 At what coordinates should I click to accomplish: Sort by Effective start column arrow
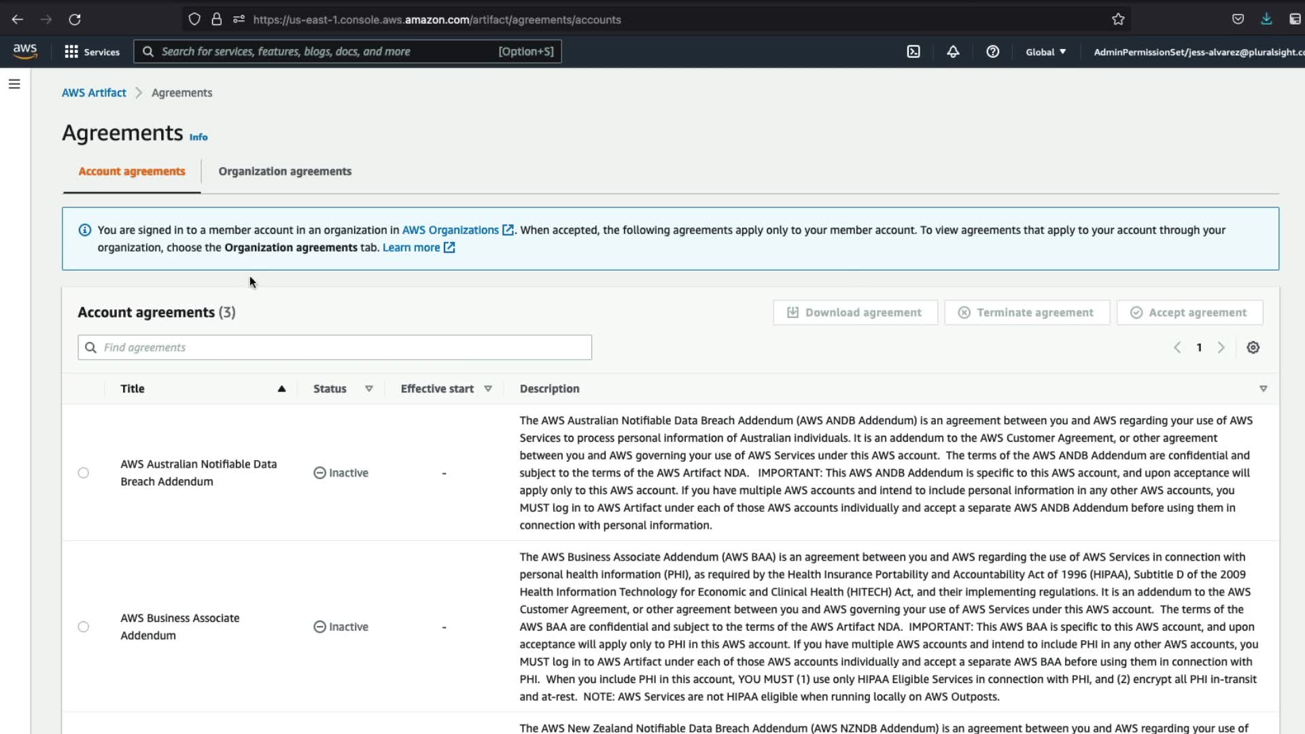[x=488, y=389]
